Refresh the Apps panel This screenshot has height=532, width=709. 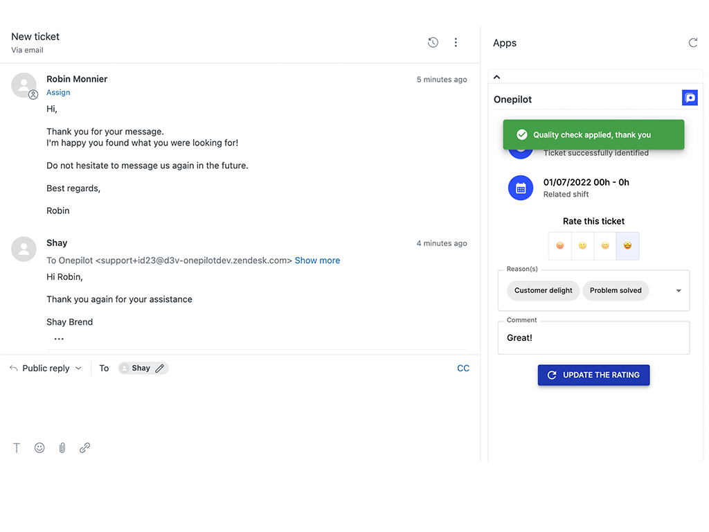pyautogui.click(x=692, y=43)
